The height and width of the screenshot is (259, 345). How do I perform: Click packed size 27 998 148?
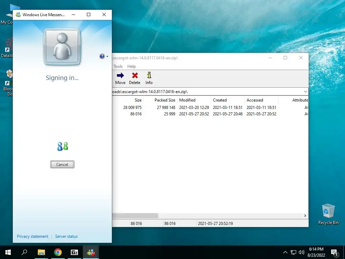(166, 108)
